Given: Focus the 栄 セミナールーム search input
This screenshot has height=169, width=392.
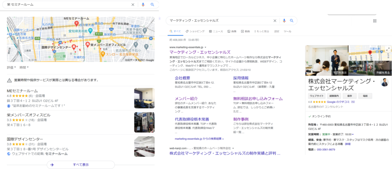Looking at the screenshot, I should pos(67,5).
